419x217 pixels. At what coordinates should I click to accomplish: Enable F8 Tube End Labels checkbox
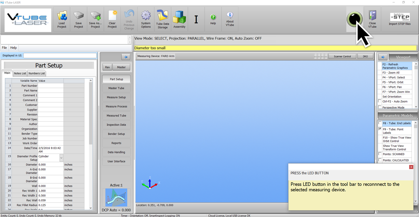[x=380, y=123]
